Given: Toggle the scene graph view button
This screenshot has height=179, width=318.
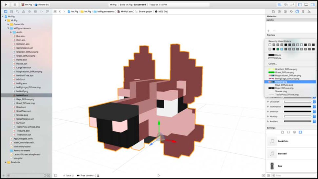Looking at the screenshot, I should coord(56,175).
